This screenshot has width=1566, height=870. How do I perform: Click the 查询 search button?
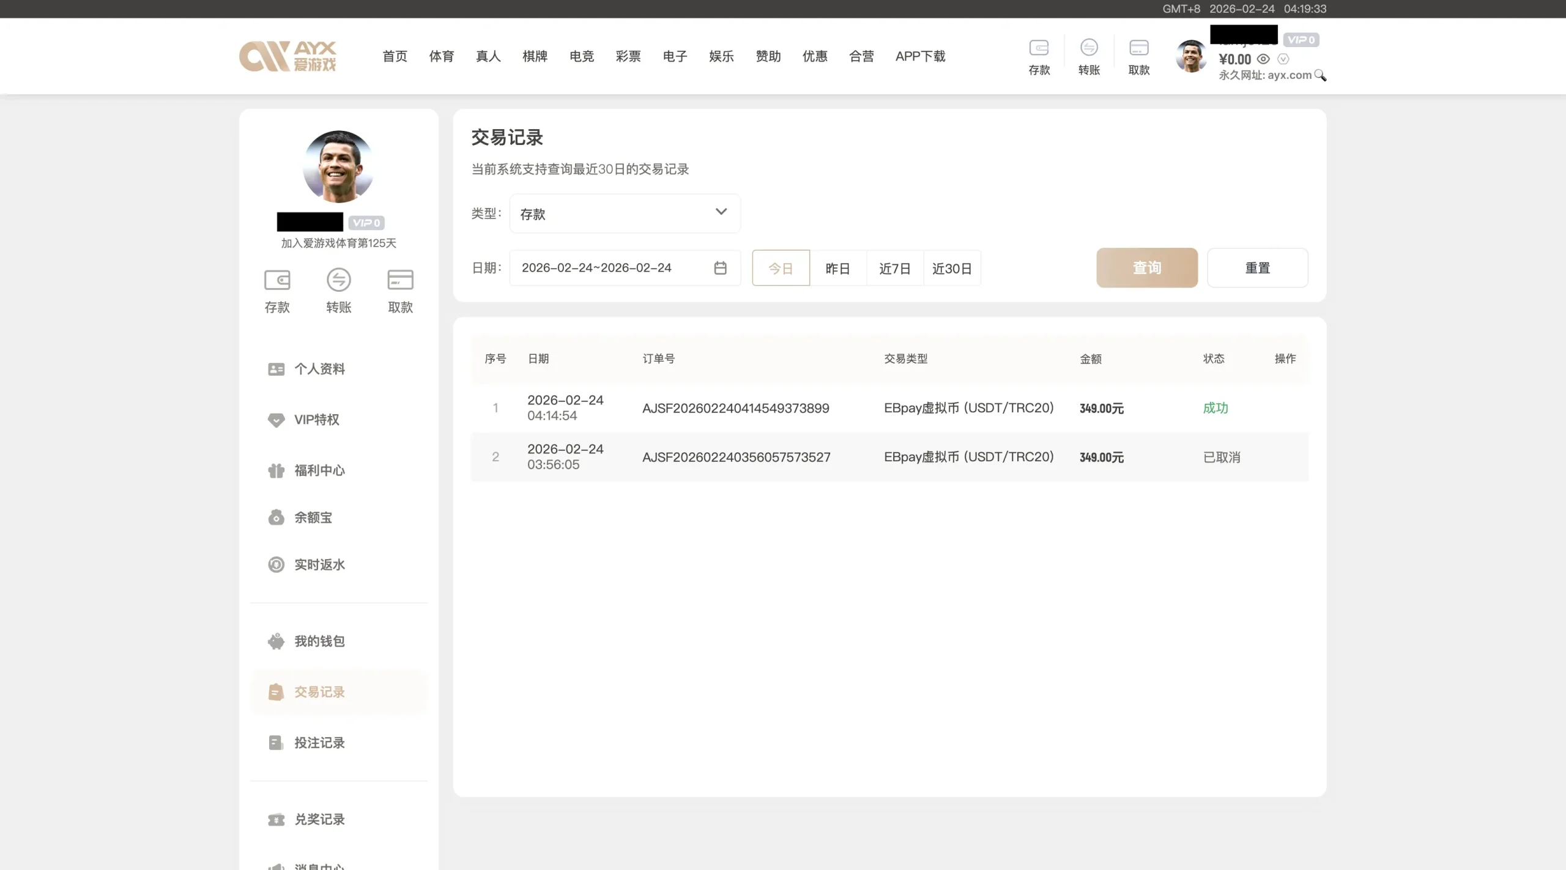[1146, 268]
